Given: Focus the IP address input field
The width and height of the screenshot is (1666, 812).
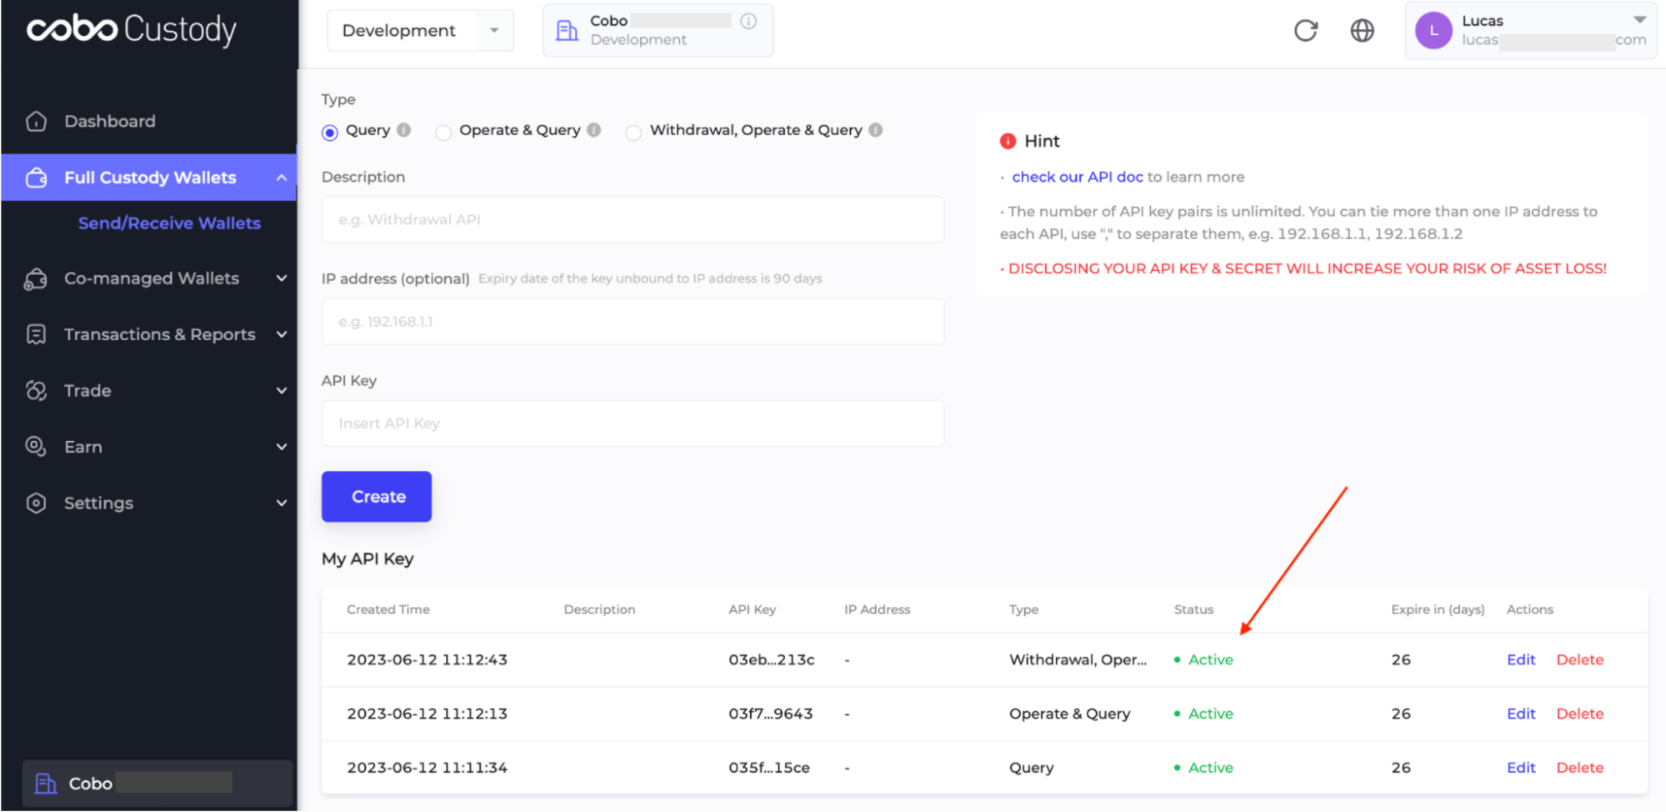Looking at the screenshot, I should coord(633,322).
